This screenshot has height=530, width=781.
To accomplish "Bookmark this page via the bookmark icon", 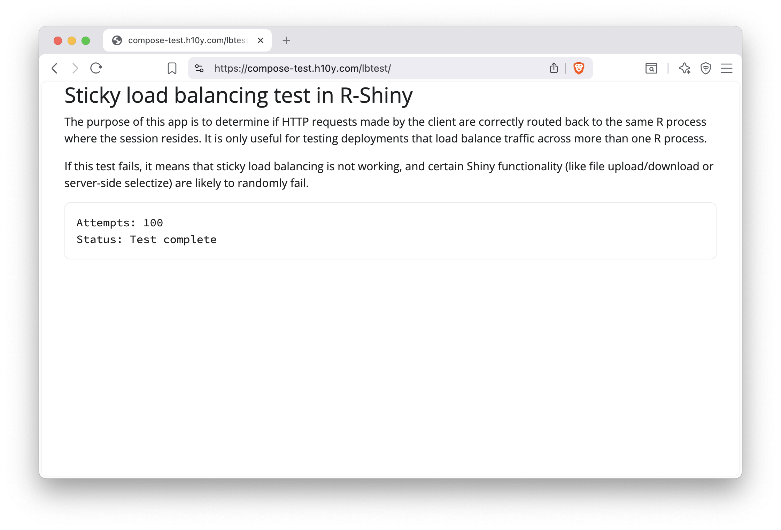I will [x=171, y=68].
